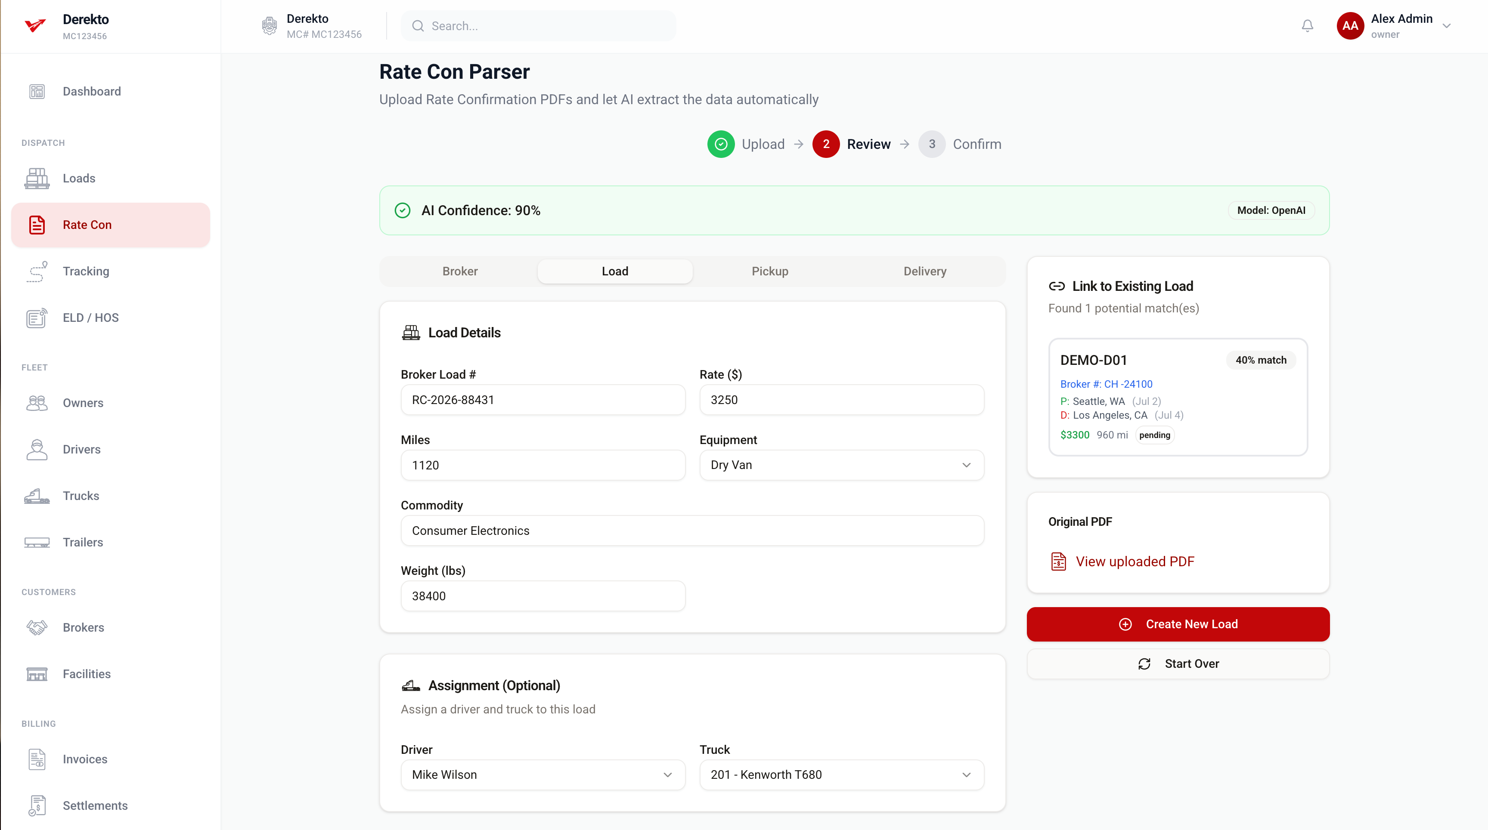The width and height of the screenshot is (1488, 830).
Task: Open notifications bell icon
Action: [1307, 26]
